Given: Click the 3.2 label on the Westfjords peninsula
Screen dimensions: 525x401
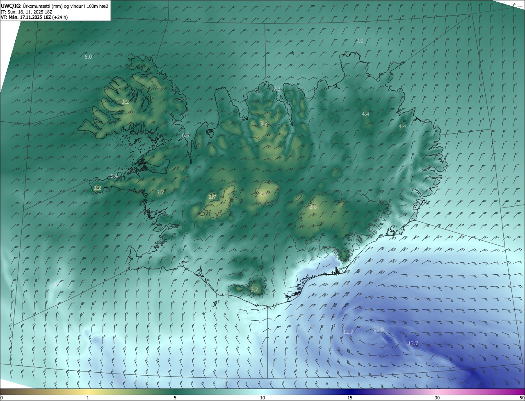Looking at the screenshot, I should [x=126, y=102].
